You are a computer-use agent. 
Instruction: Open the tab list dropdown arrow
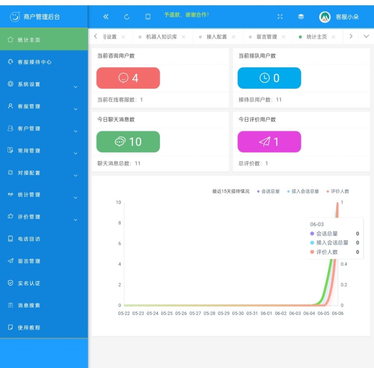coord(366,37)
